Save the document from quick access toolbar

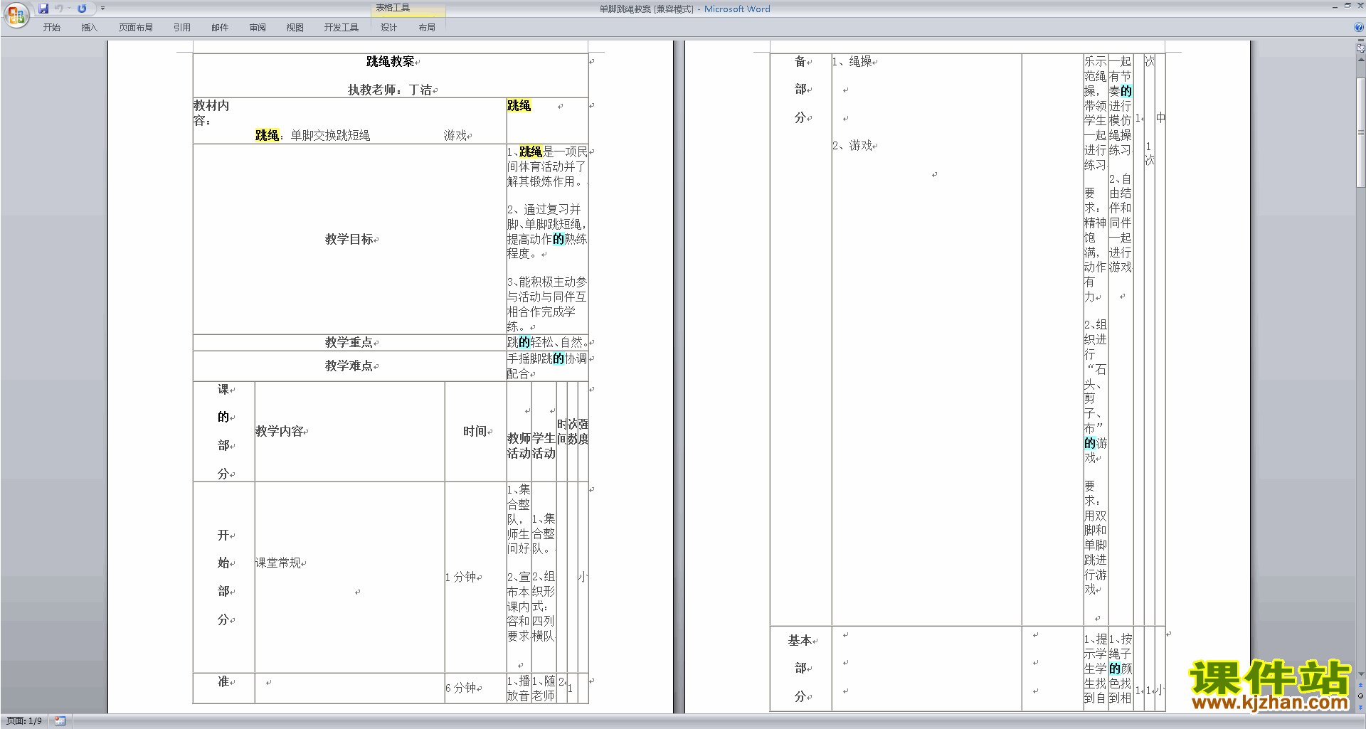pyautogui.click(x=43, y=9)
